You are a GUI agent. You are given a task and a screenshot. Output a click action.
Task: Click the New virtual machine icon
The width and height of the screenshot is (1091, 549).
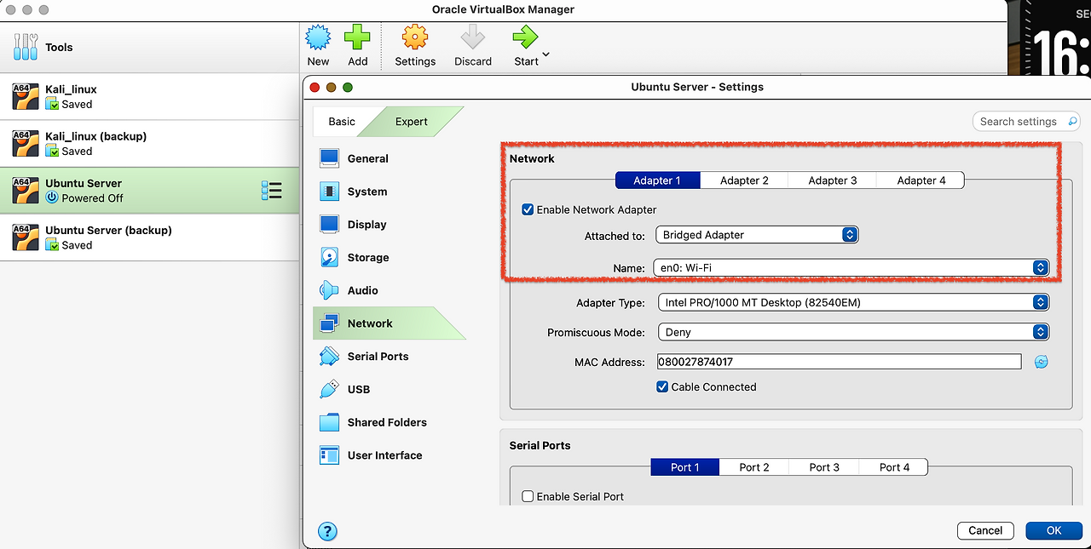[318, 37]
